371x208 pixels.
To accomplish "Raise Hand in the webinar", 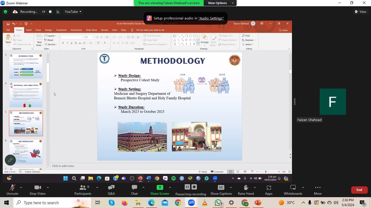I will 246,190.
